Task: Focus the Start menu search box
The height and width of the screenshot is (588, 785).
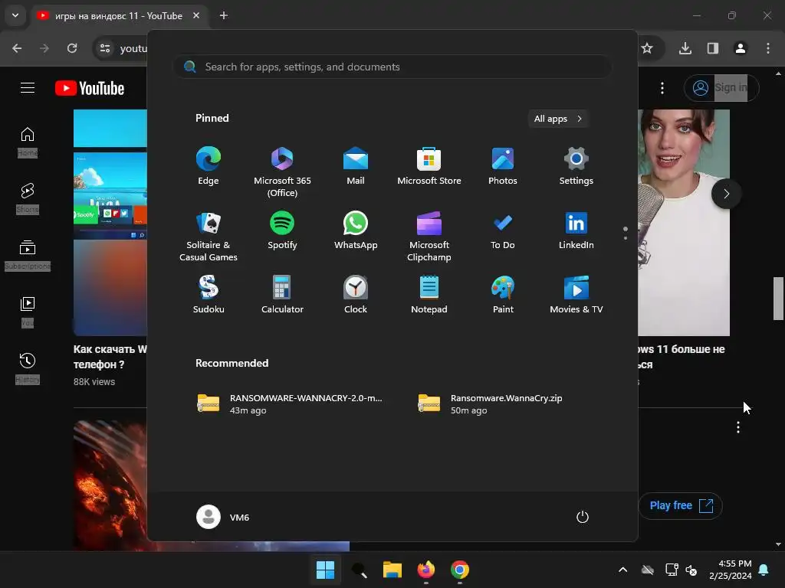Action: click(392, 67)
